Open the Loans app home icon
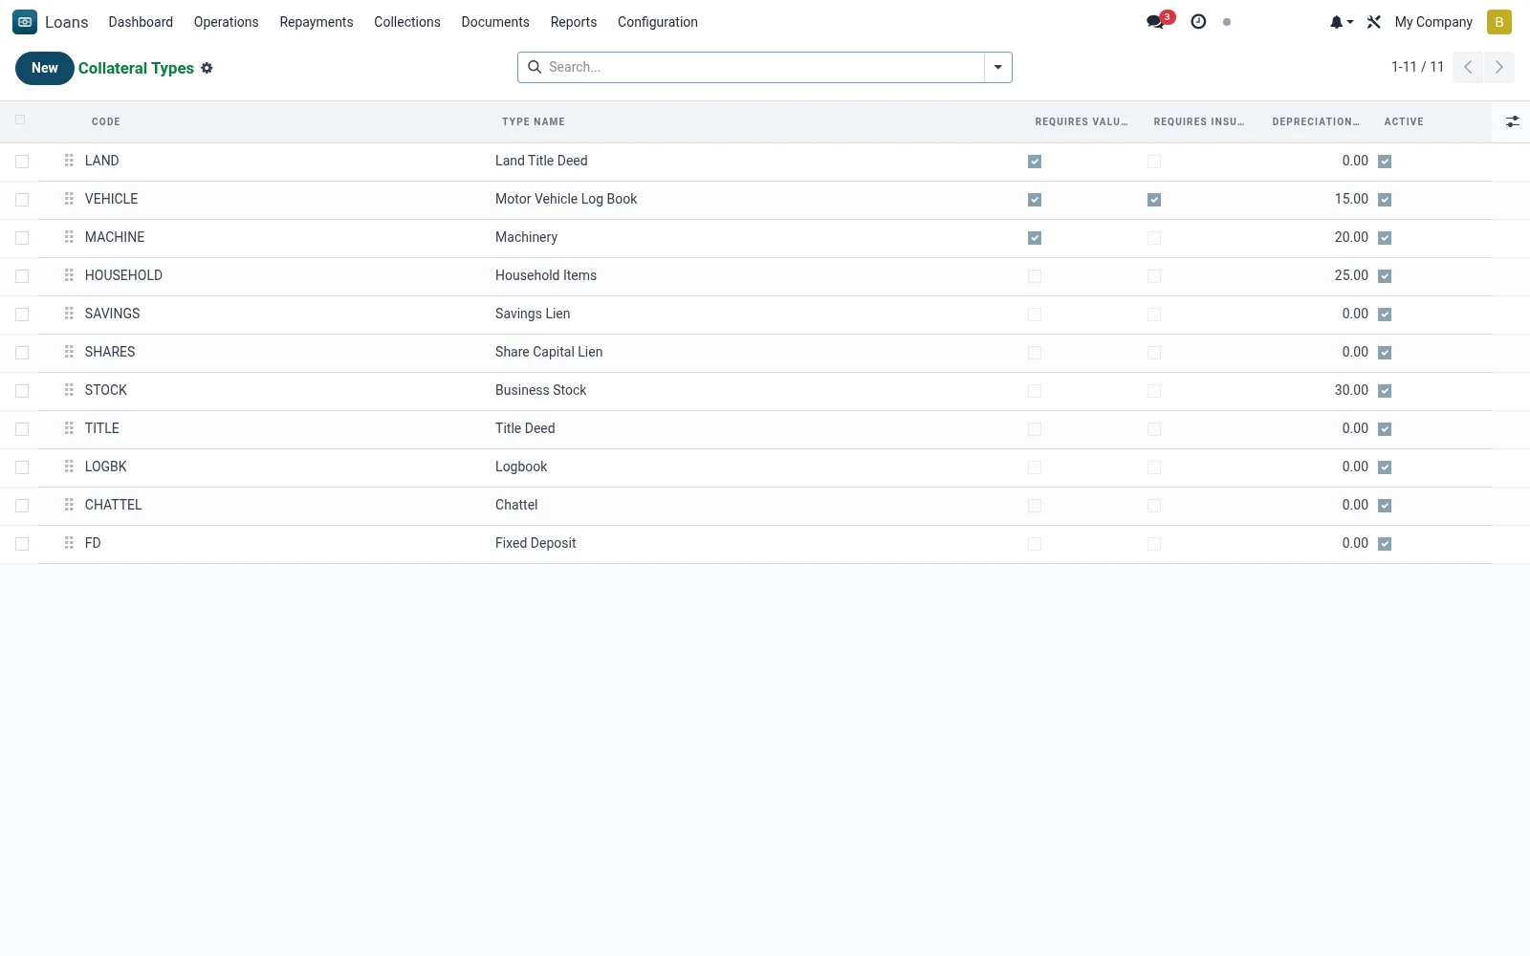Image resolution: width=1530 pixels, height=956 pixels. [25, 22]
